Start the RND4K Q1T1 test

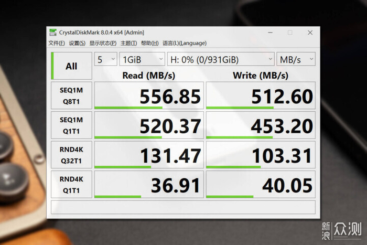pos(71,185)
